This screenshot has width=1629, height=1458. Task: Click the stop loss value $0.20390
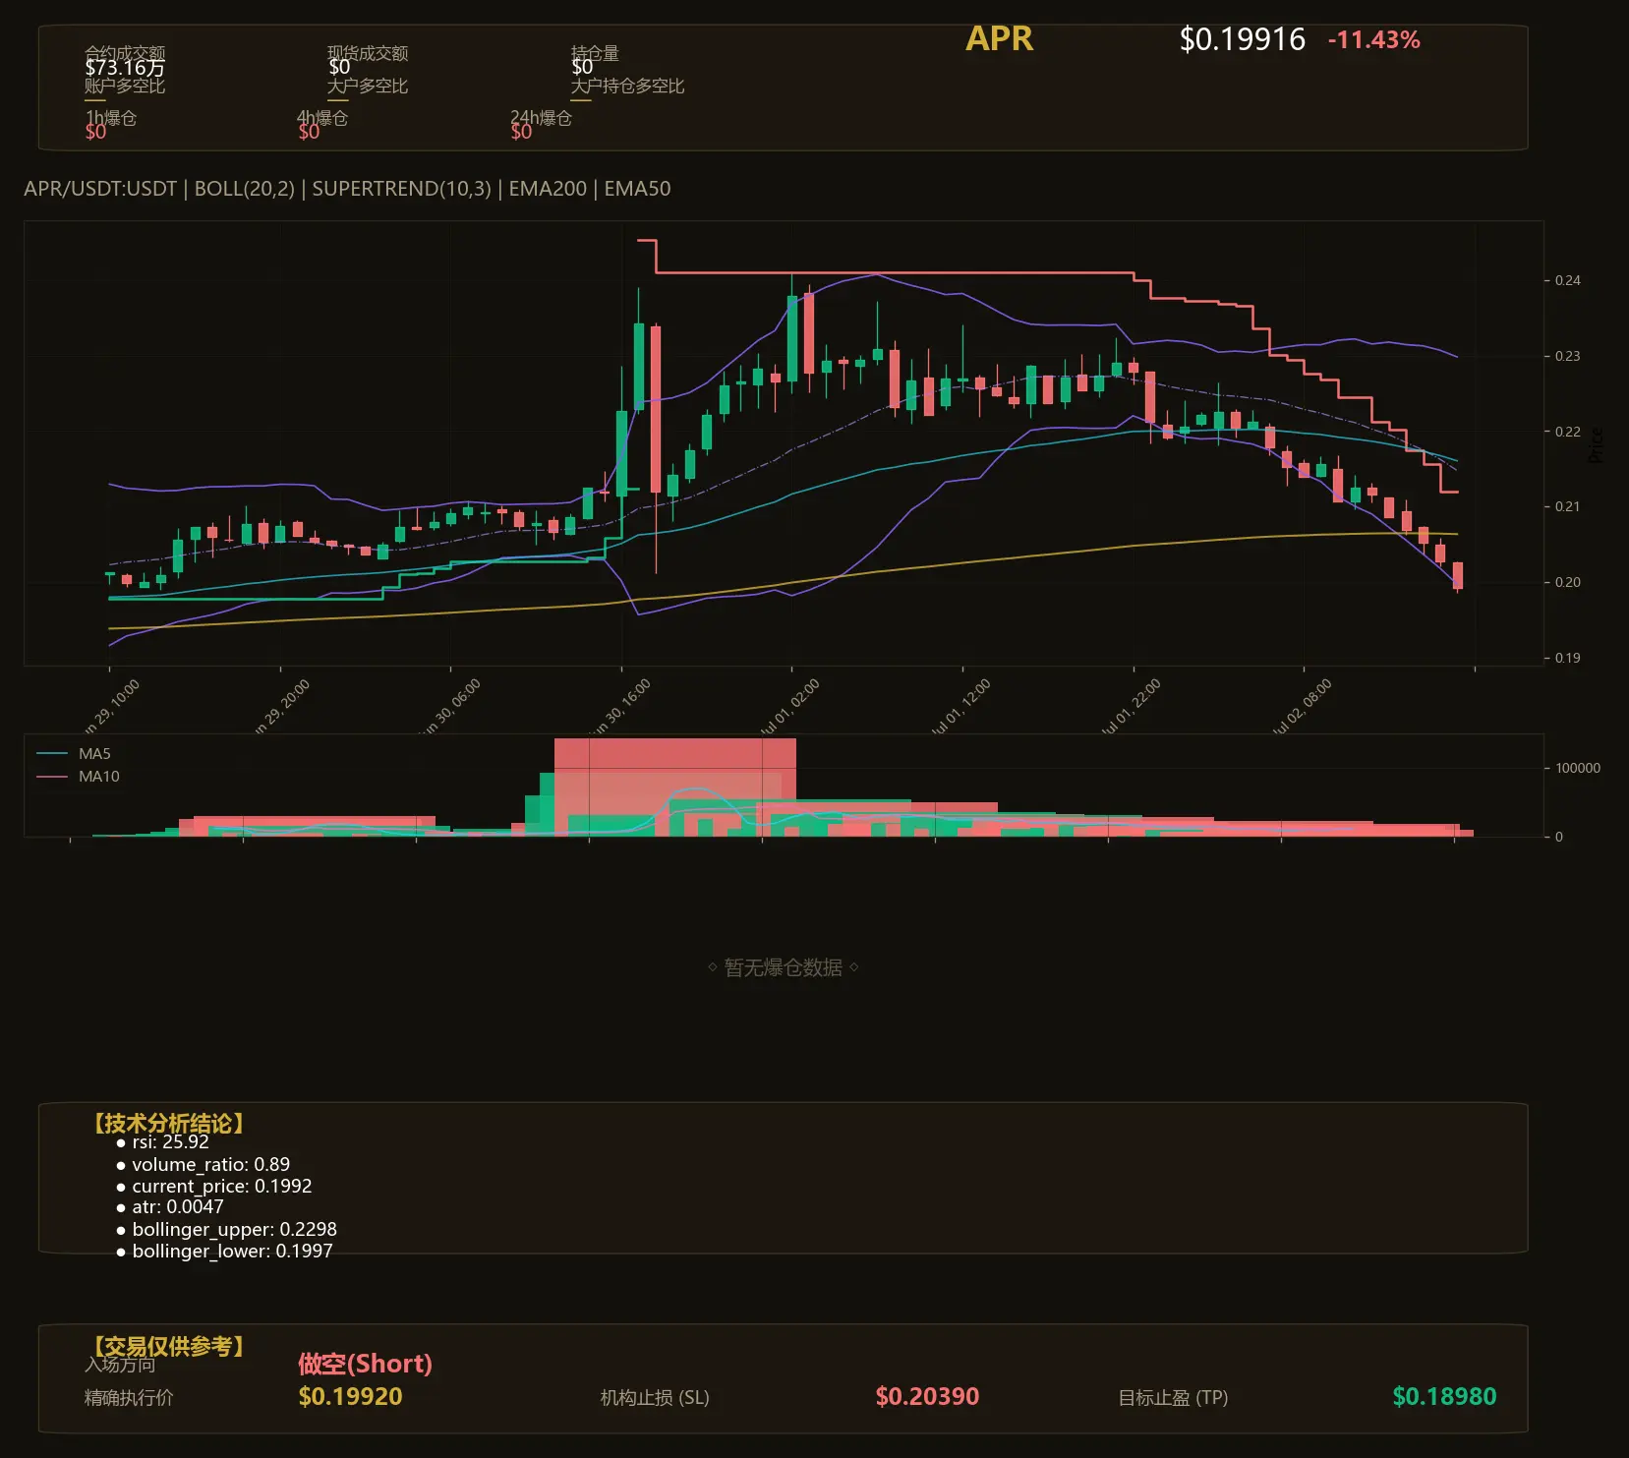[927, 1397]
